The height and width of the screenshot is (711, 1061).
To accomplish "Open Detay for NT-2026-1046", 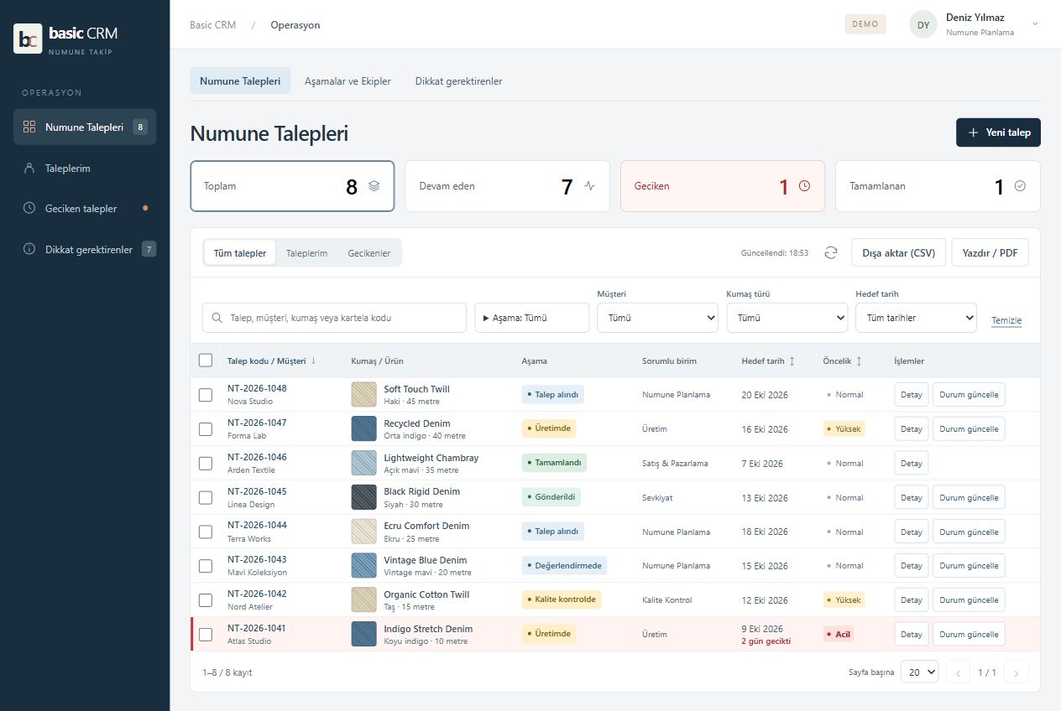I will 912,463.
